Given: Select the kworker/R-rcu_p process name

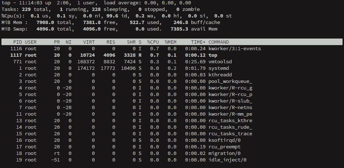Looking at the screenshot, I should click(x=230, y=95).
